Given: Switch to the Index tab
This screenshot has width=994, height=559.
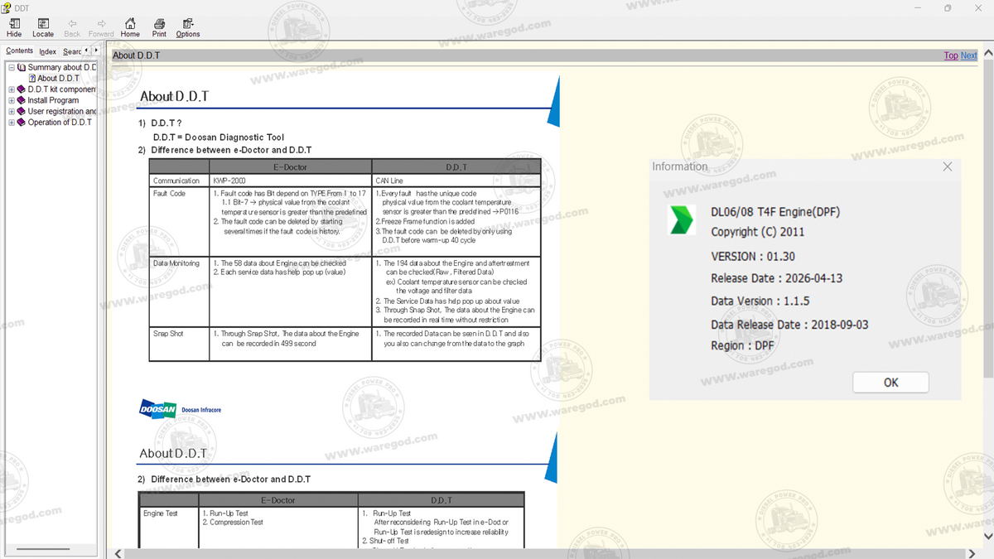Looking at the screenshot, I should [x=48, y=51].
